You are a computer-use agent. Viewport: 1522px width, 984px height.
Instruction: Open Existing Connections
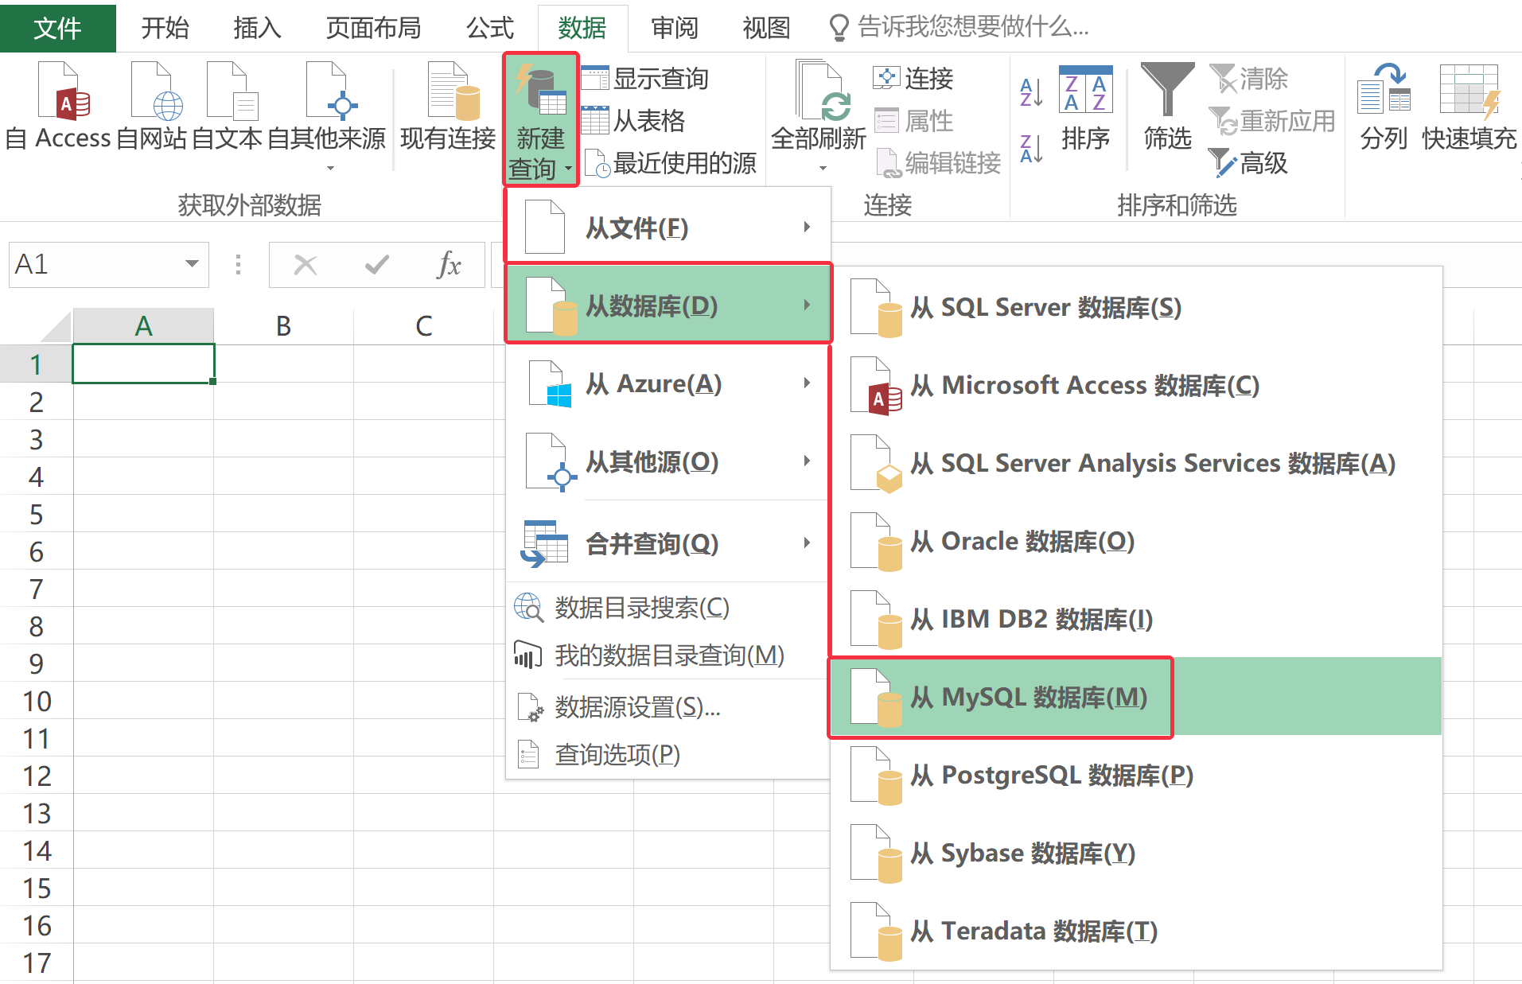tap(447, 111)
